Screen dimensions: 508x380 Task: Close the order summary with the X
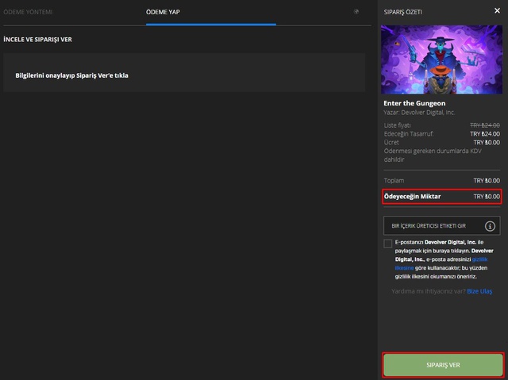pyautogui.click(x=497, y=10)
